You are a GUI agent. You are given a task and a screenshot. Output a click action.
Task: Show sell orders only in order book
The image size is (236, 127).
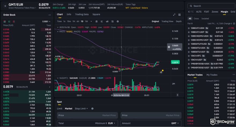pos(14,22)
